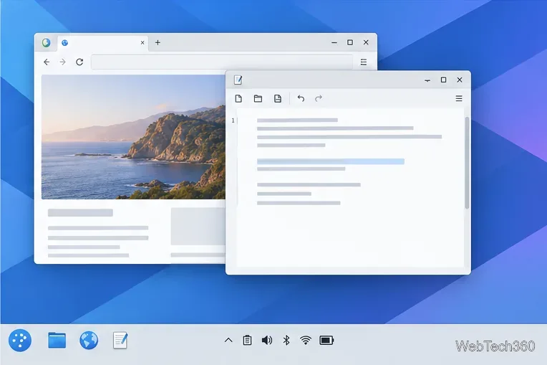This screenshot has width=547, height=365.
Task: Undo the last edit in text editor
Action: (301, 98)
